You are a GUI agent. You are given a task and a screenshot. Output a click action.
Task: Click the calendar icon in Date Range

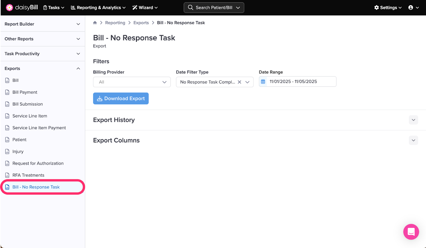click(x=263, y=82)
